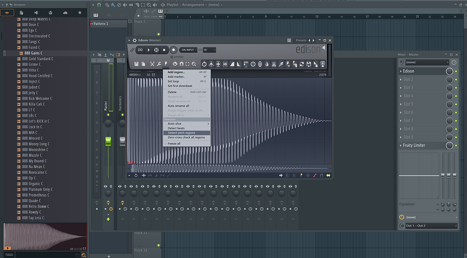Image resolution: width=467 pixels, height=258 pixels.
Task: Expand the Auto-slice submenu
Action: coord(187,123)
